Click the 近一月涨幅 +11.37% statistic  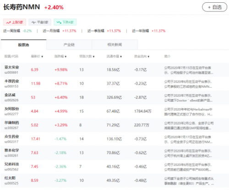point(60,31)
